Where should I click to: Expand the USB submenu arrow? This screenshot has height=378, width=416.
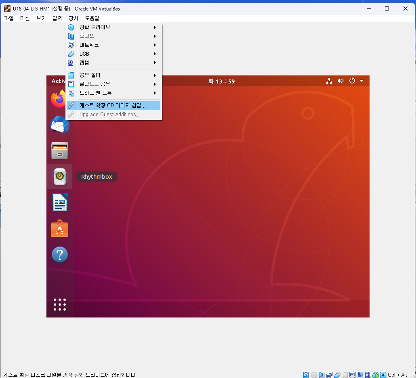(x=155, y=54)
